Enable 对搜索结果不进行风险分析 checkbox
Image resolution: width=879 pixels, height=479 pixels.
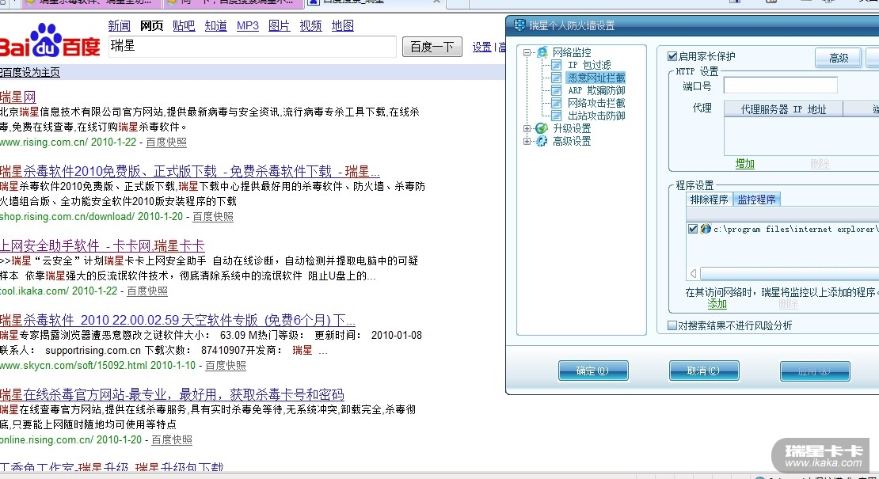coord(672,325)
